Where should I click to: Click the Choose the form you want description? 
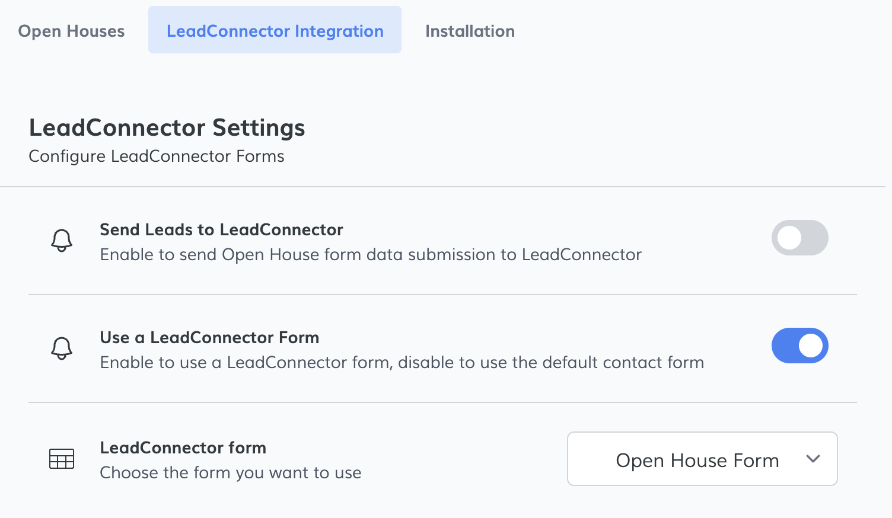point(231,472)
